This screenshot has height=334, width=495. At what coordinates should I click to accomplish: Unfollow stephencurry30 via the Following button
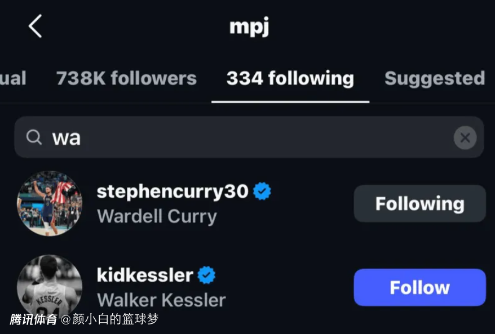(419, 203)
